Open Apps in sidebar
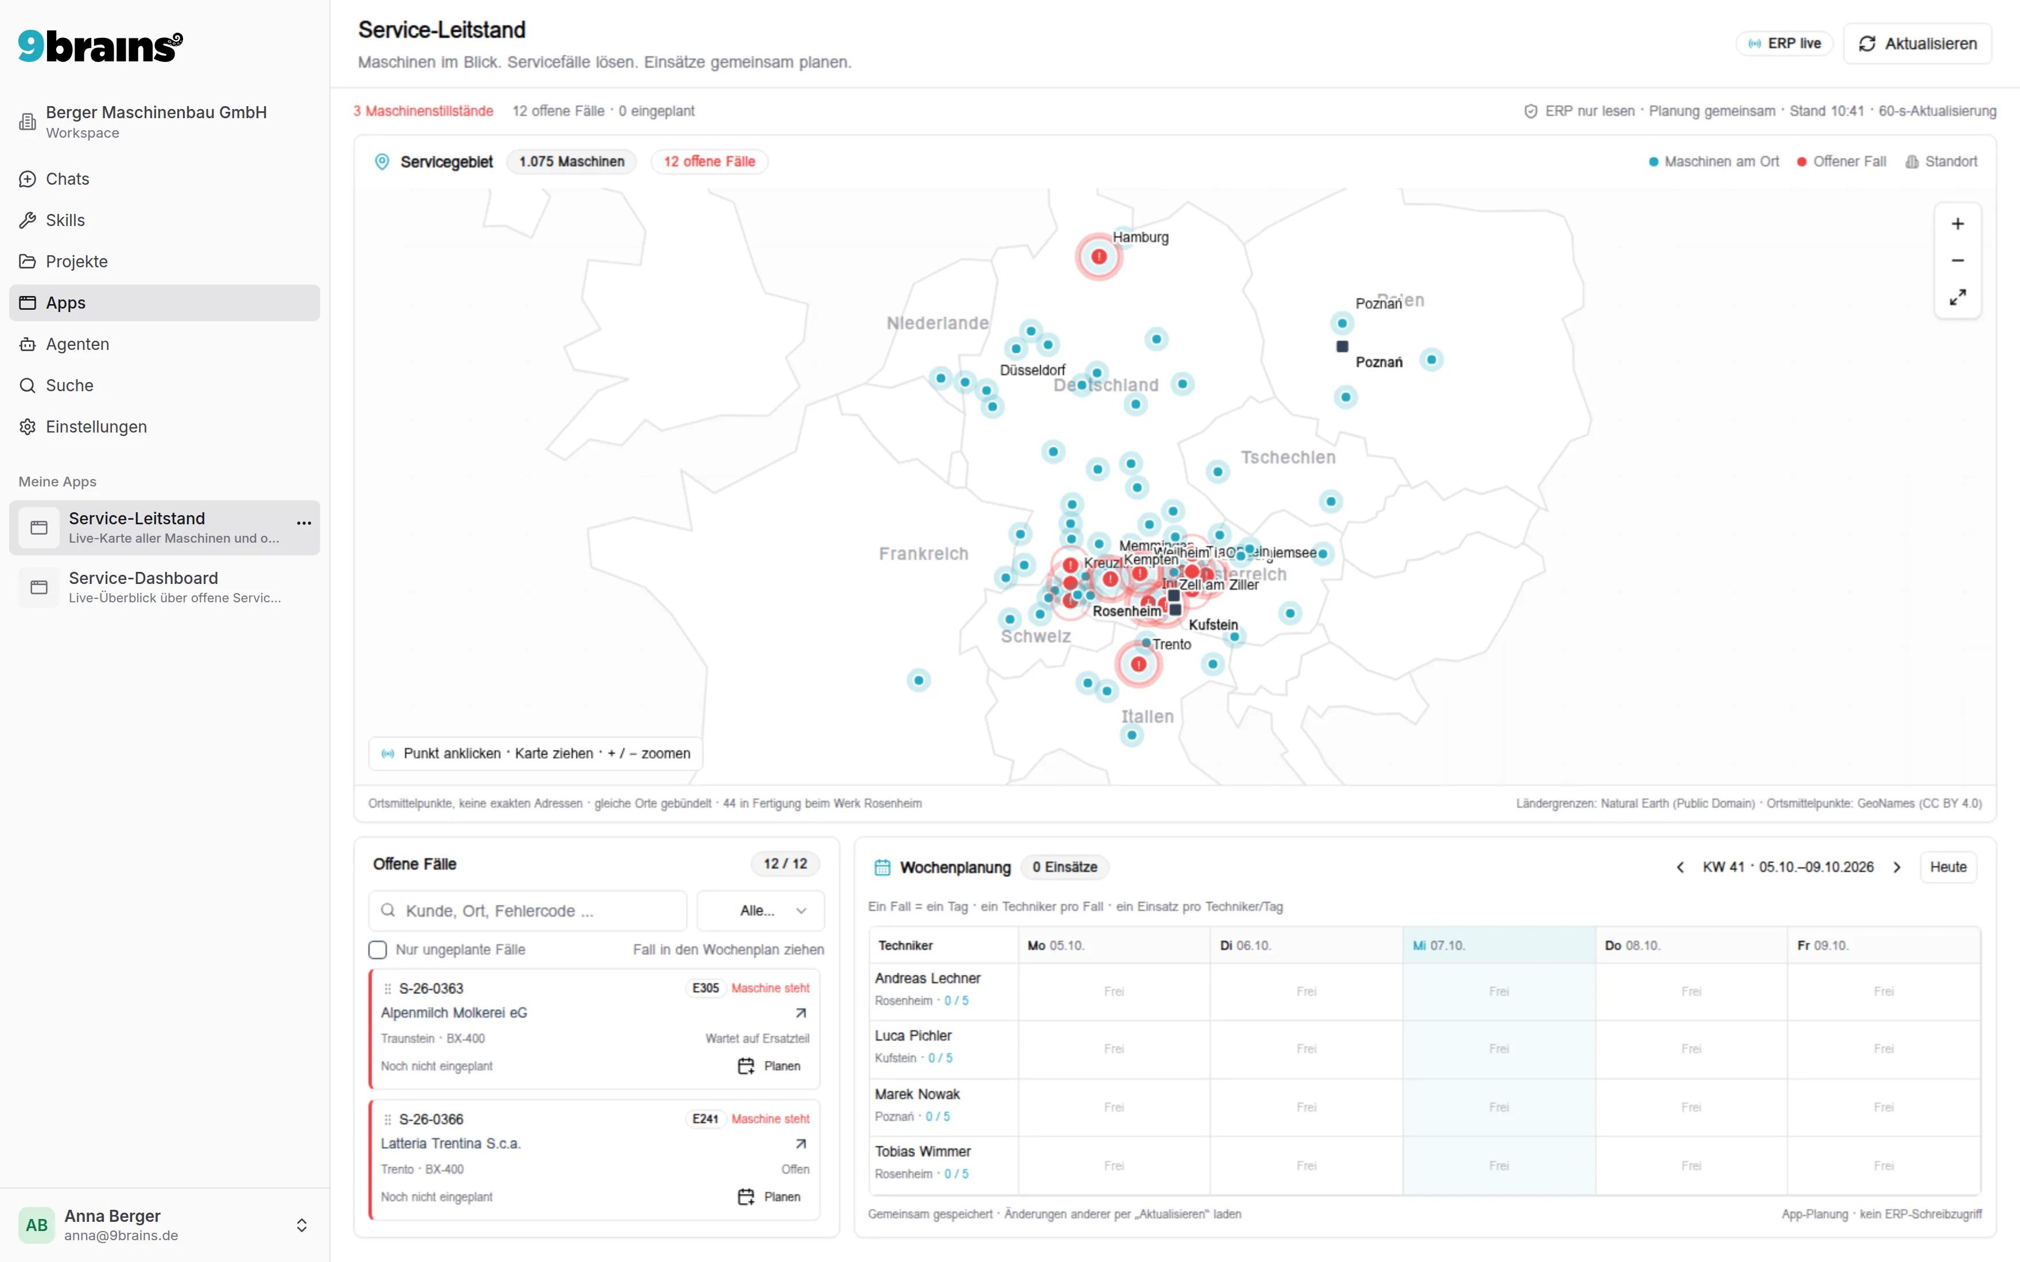This screenshot has height=1262, width=2020. (x=165, y=303)
